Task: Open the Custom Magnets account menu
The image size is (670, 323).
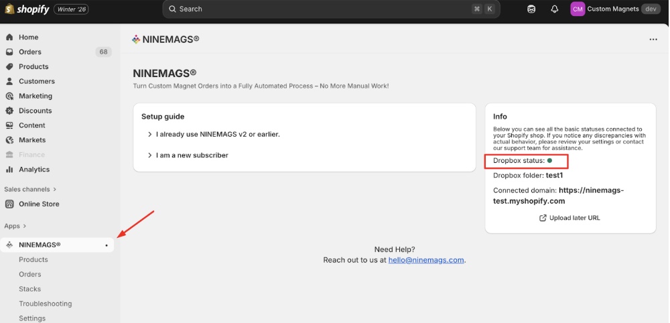Action: (x=616, y=9)
